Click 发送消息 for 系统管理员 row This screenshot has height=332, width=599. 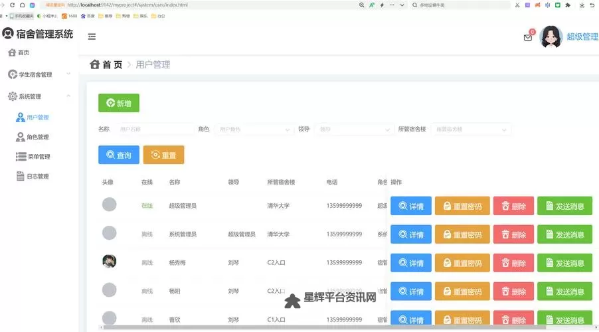tap(564, 234)
